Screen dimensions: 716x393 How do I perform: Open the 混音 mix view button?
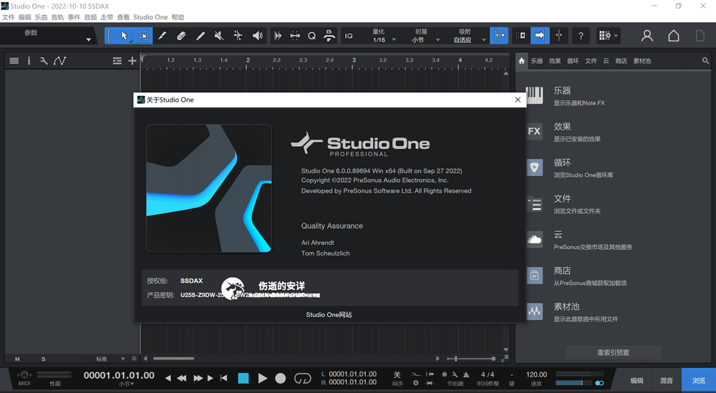666,380
